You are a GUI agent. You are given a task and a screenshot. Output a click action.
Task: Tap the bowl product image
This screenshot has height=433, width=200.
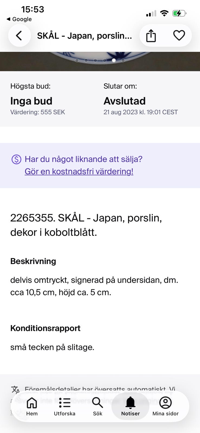coord(100,61)
